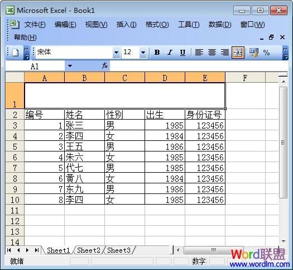Open Formatting toolbar options arrow
The height and width of the screenshot is (270, 293).
(285, 53)
